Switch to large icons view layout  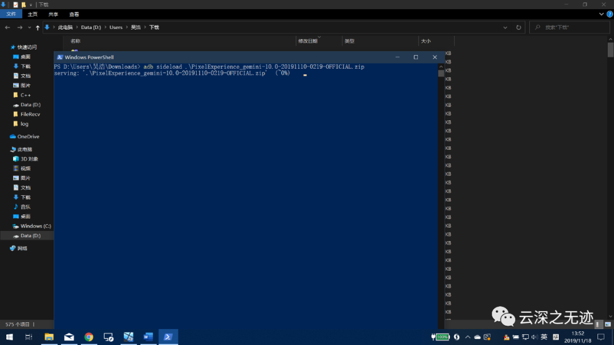[608, 325]
